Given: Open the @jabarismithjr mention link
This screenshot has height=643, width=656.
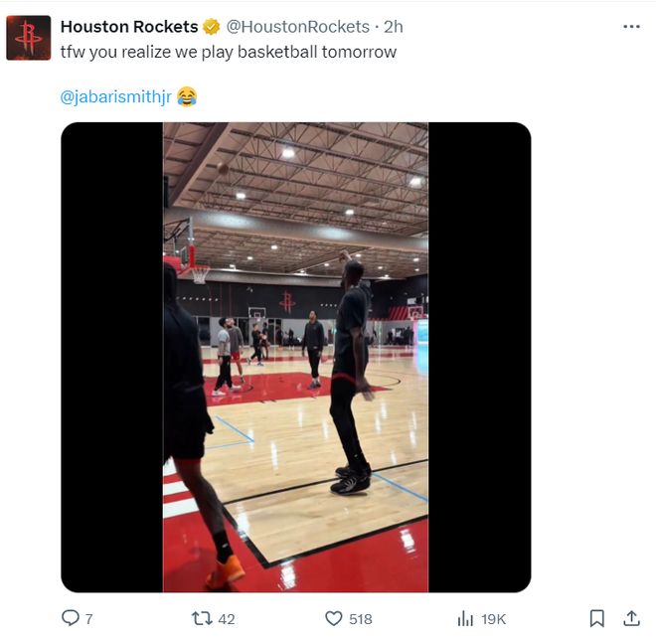Looking at the screenshot, I should coord(115,96).
